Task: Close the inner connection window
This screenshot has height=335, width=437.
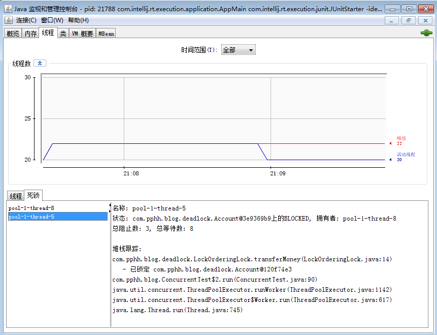Action: click(425, 21)
